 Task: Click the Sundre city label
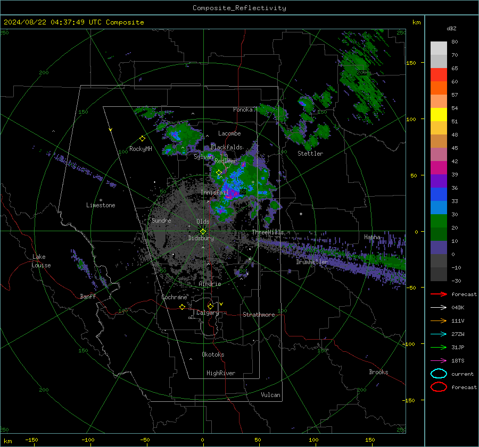[161, 220]
